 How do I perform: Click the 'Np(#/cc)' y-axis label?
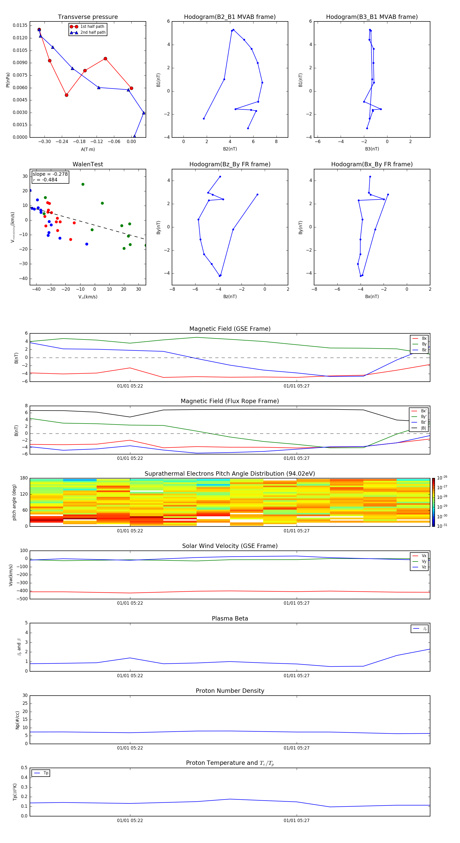[17, 720]
